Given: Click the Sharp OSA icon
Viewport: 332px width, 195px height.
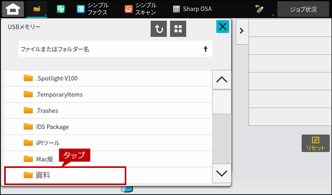Looking at the screenshot, I should point(176,9).
